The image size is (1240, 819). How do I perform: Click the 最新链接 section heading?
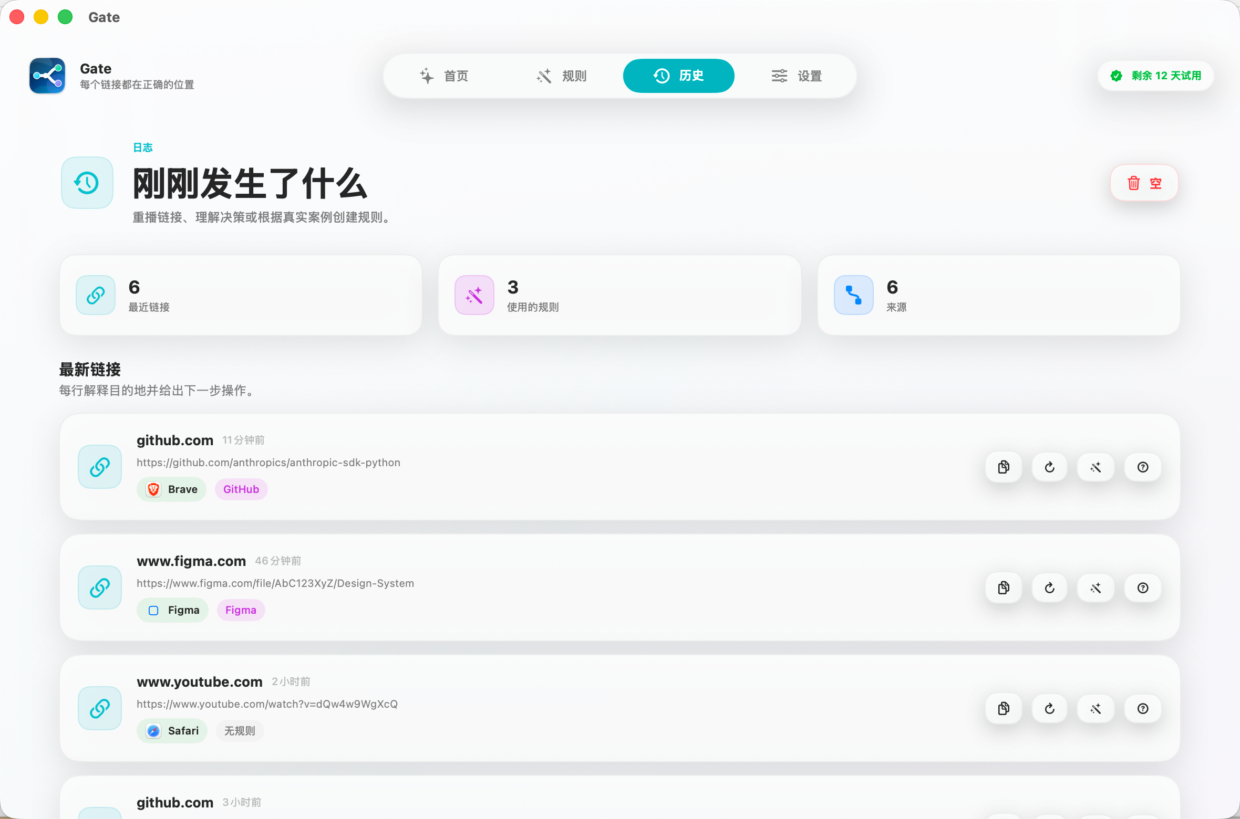pos(90,370)
